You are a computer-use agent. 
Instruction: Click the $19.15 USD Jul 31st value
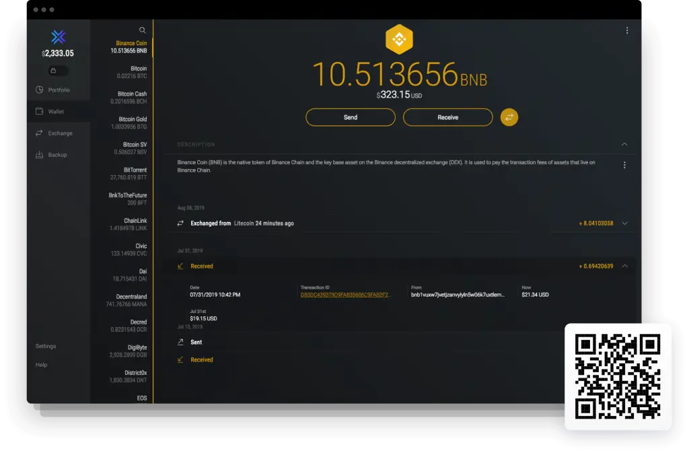203,318
